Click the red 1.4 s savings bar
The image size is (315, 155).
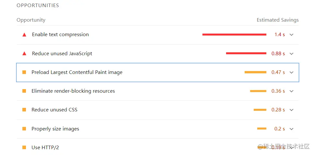tap(234, 35)
